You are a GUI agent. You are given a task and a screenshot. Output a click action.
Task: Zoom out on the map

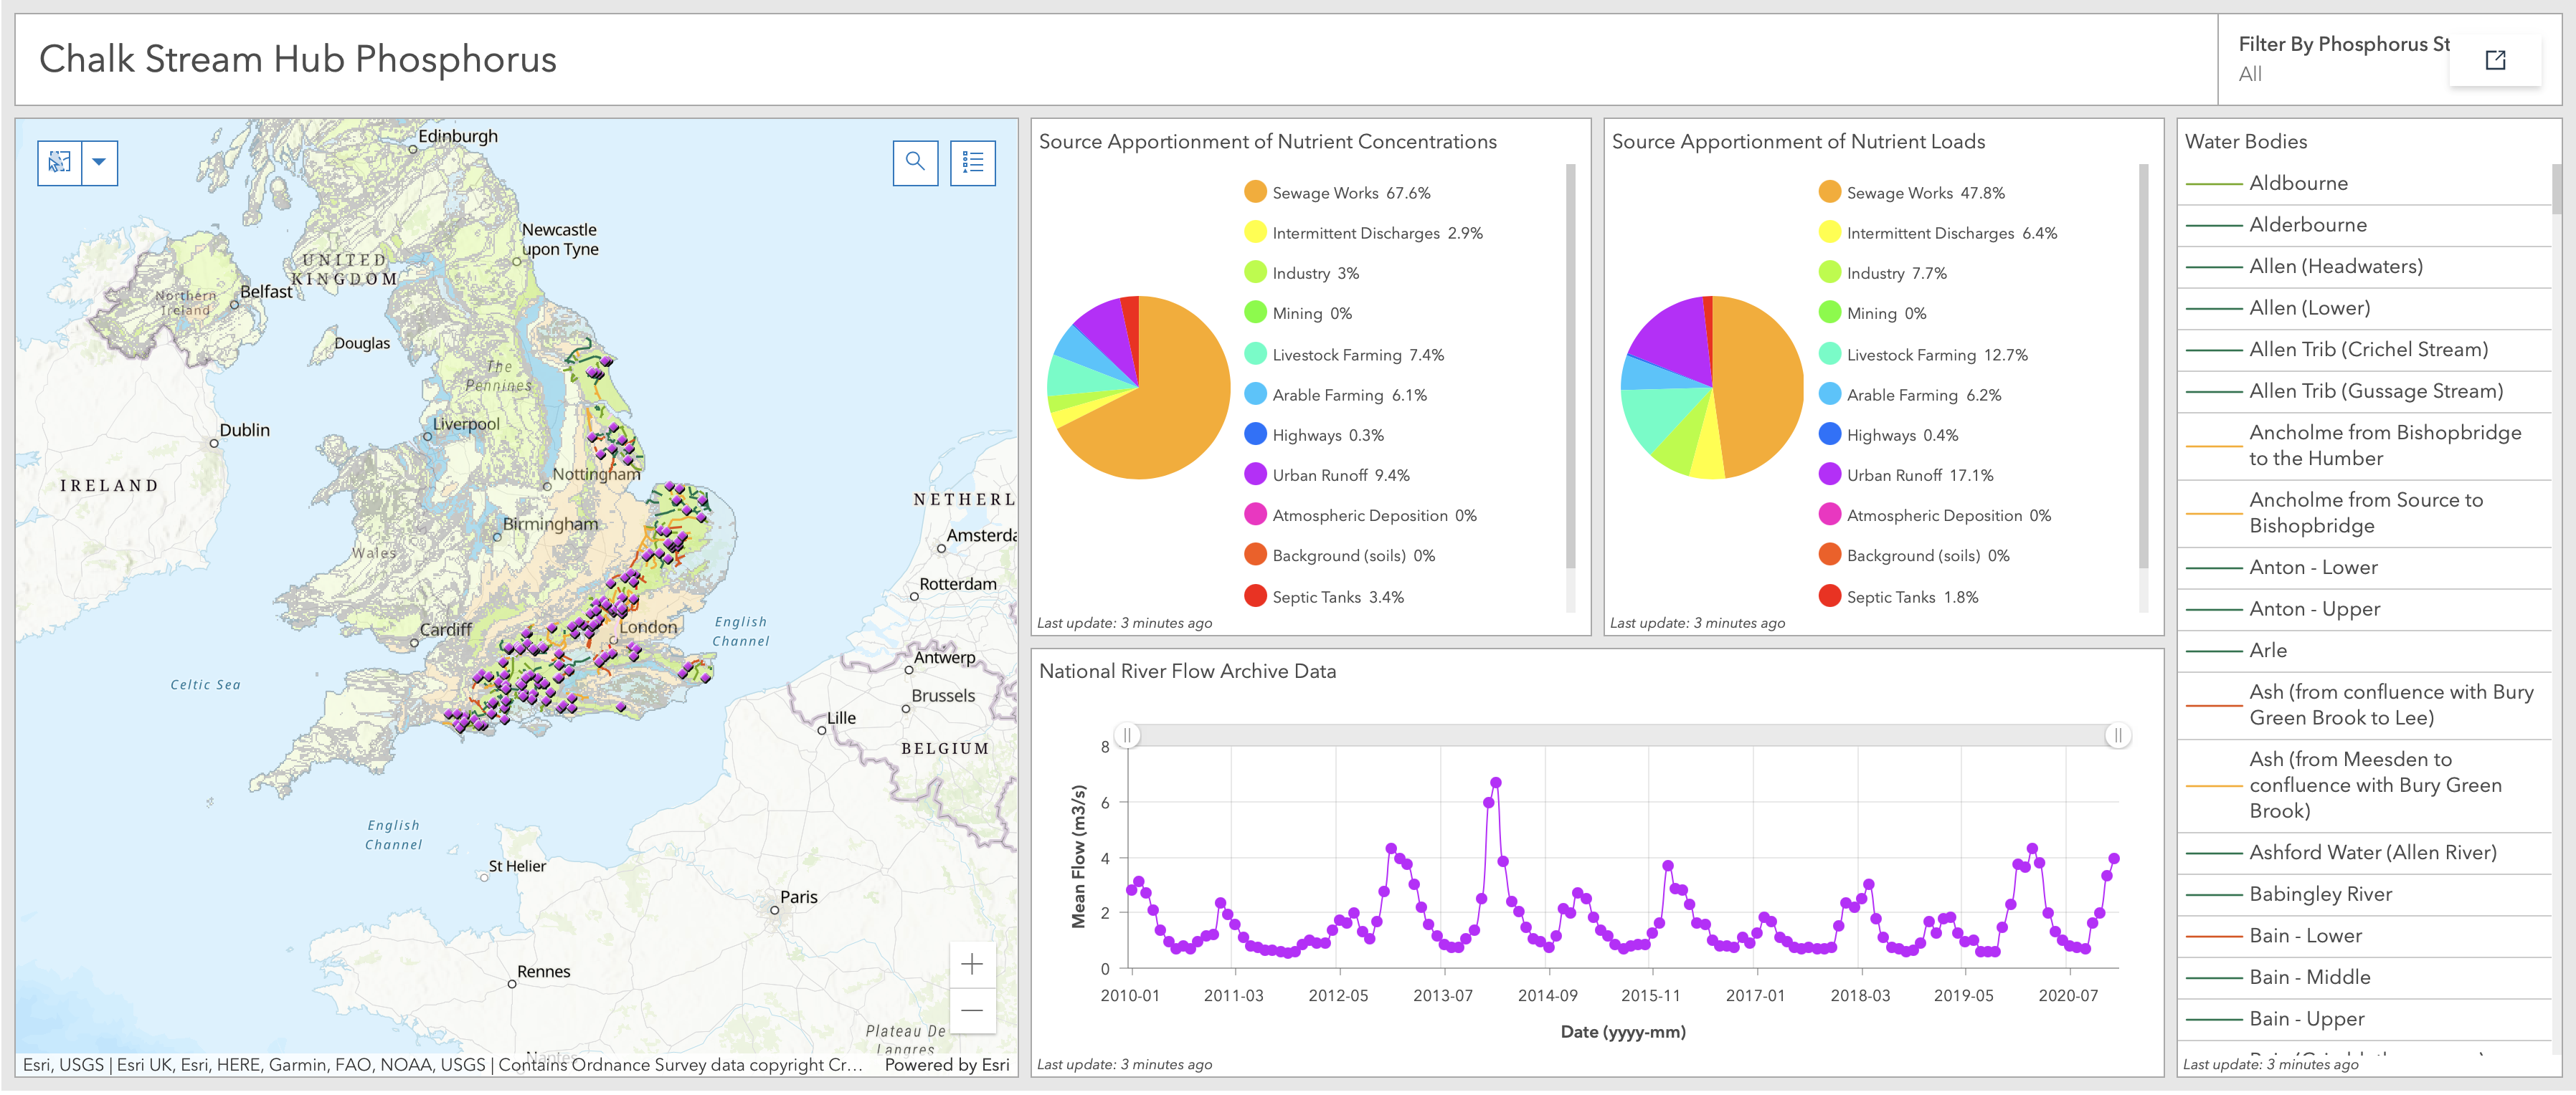click(x=971, y=1010)
